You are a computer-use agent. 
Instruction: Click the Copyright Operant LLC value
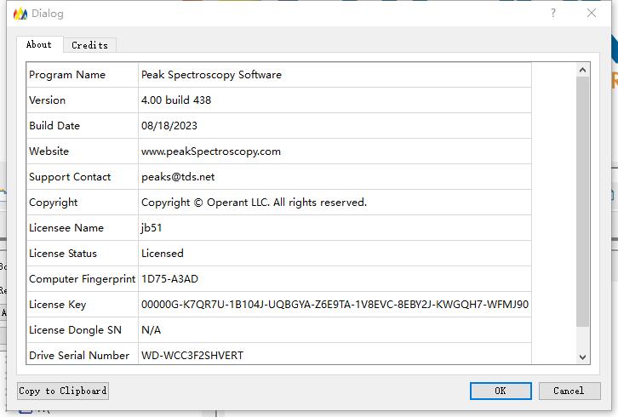(335, 203)
